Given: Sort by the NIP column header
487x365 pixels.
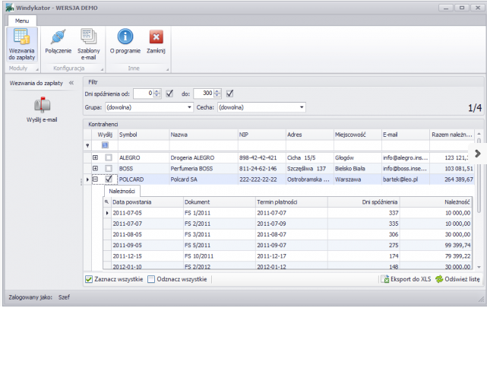Looking at the screenshot, I should [262, 135].
